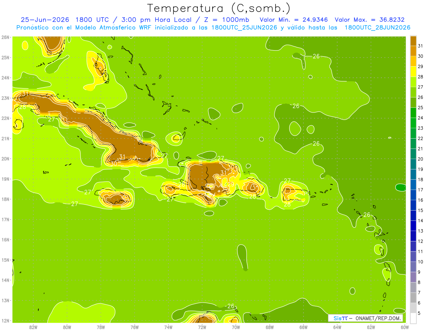
Task: Select the '1800UTC_28JUN2026' validity text
Action: [x=377, y=28]
